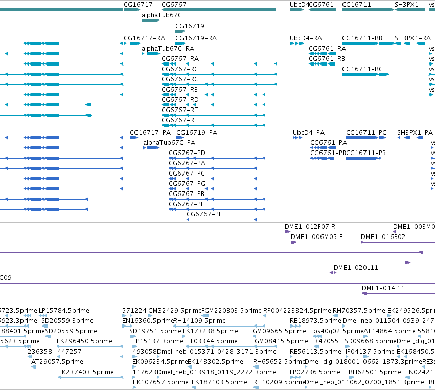This screenshot has width=435, height=390.
Task: Click protein label CG6761-PA
Action: (329, 143)
